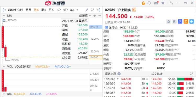Click the 143.000 volume distribution bar

[x=180, y=84]
